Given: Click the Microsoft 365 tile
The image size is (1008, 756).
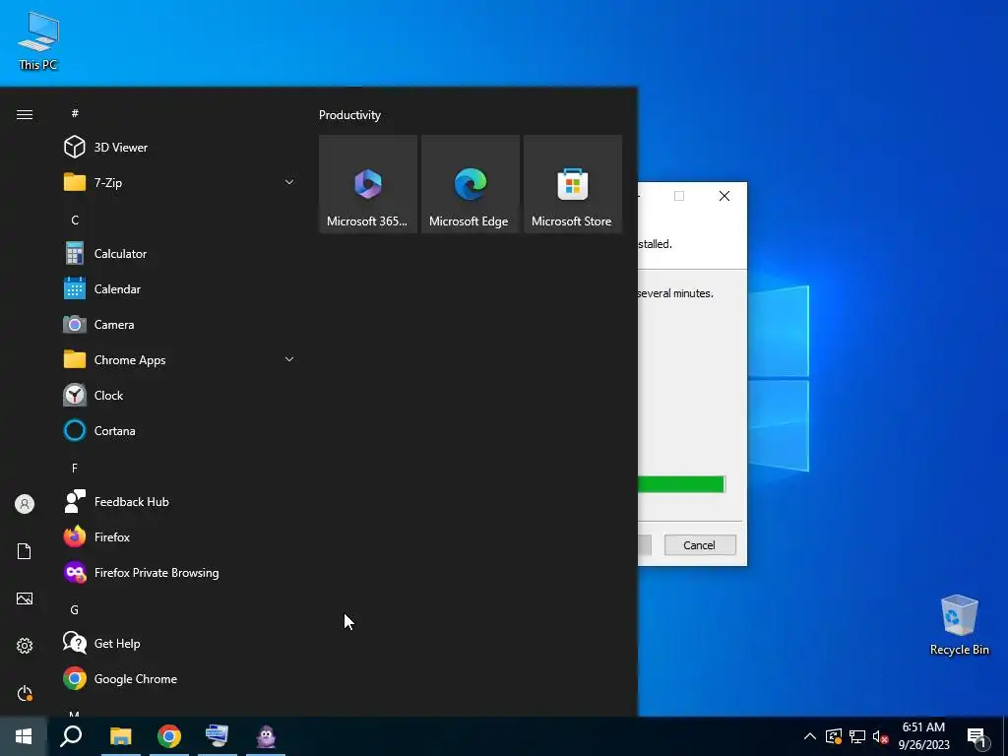Looking at the screenshot, I should point(368,184).
